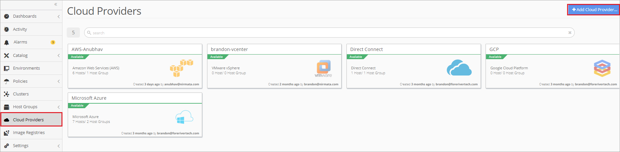Go to Activity in the sidebar
The height and width of the screenshot is (152, 620).
pos(31,29)
